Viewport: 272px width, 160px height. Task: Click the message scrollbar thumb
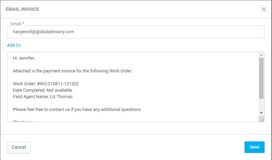[261, 78]
